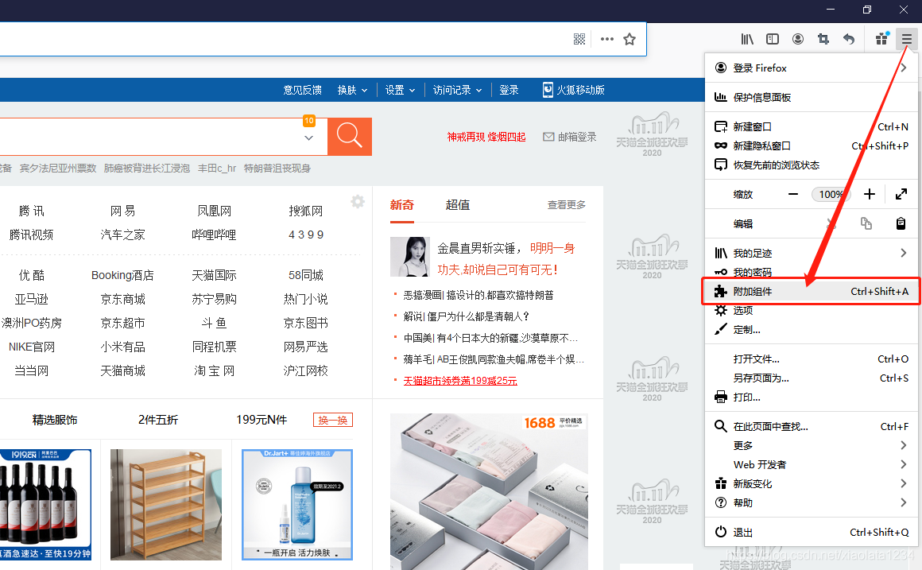The width and height of the screenshot is (922, 570).
Task: Open the extensions gift toolbar icon
Action: click(x=881, y=39)
